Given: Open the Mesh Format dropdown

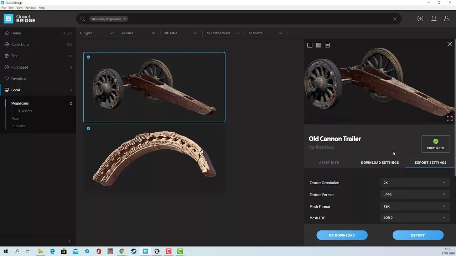Looking at the screenshot, I should (415, 206).
